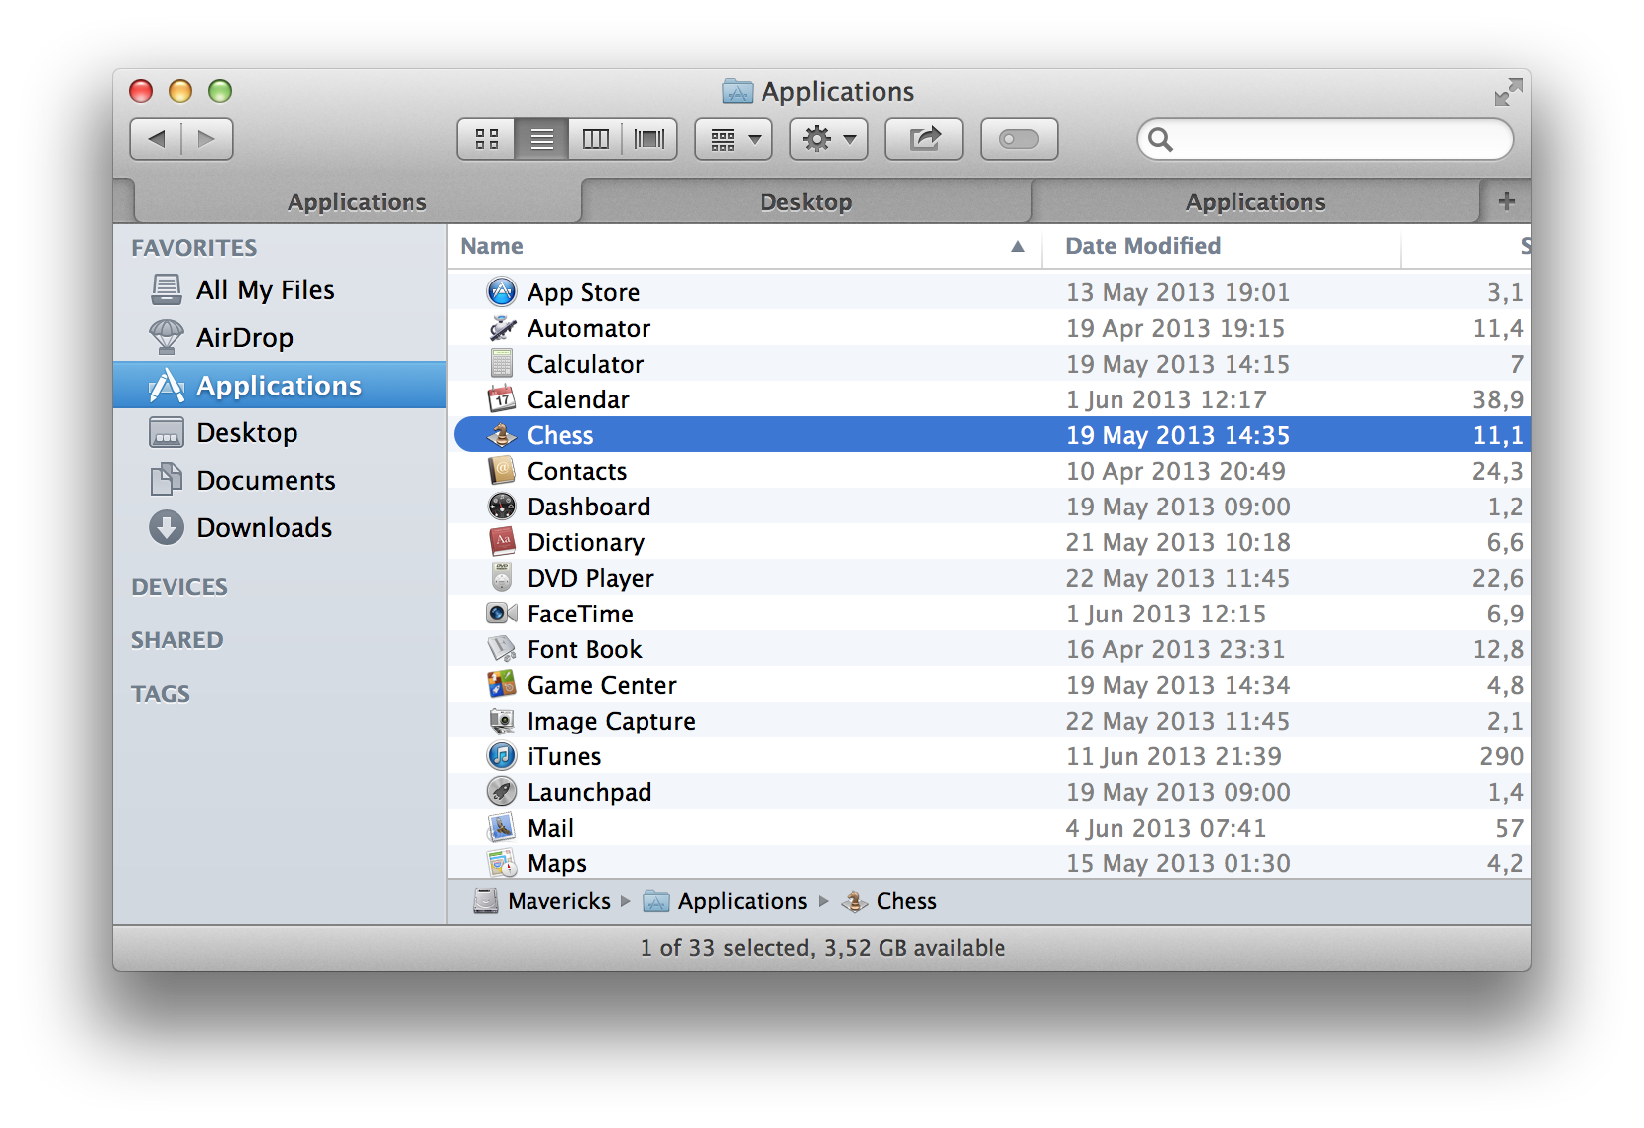Screen dimensions: 1644x1128
Task: Zoom the Finder window with green button
Action: point(220,91)
